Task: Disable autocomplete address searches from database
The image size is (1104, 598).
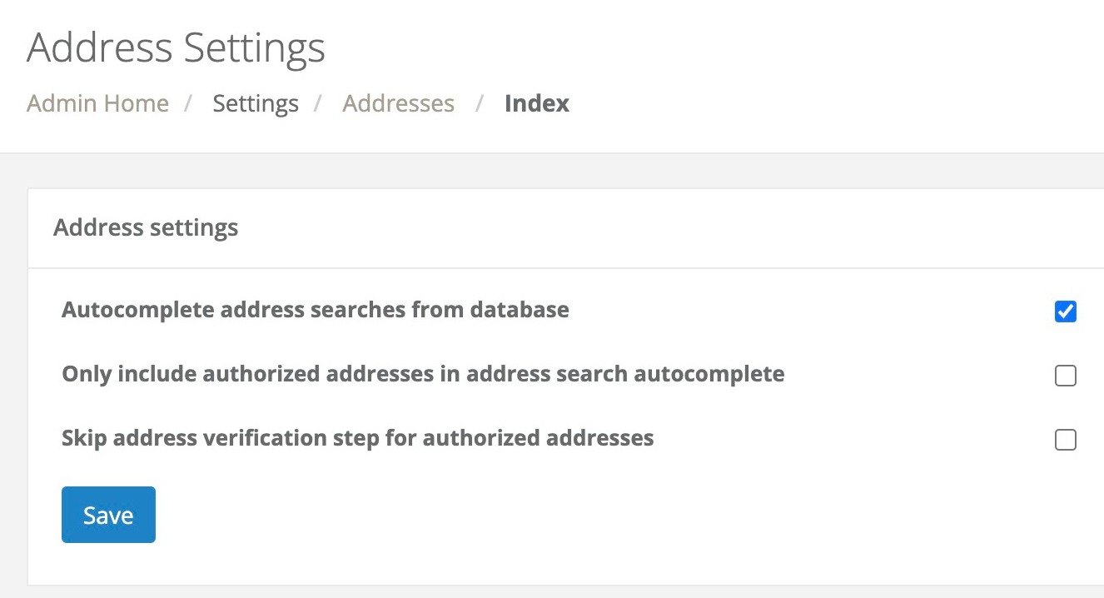Action: tap(1065, 311)
